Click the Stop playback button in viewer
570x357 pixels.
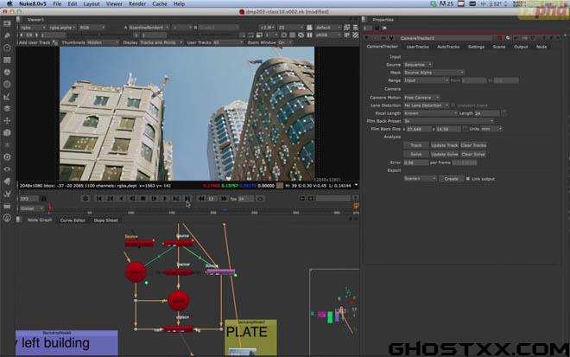(x=142, y=198)
